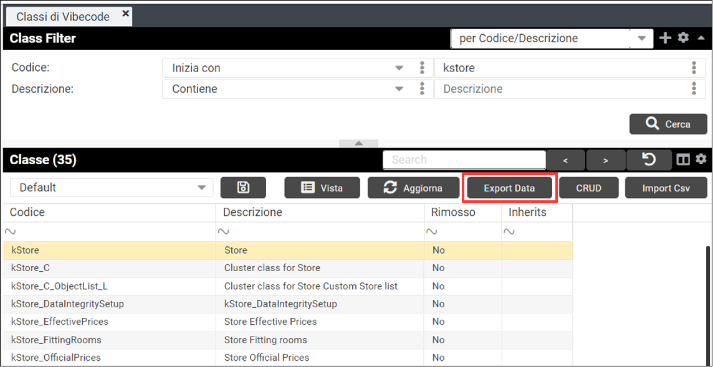Viewport: 713px width, 367px height.
Task: Open the Classe grid settings gear
Action: (x=701, y=159)
